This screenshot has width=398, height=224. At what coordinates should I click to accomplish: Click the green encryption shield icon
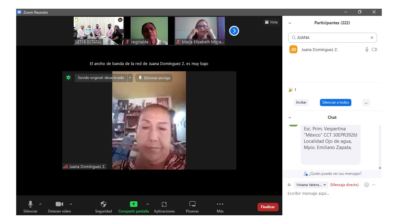(68, 78)
